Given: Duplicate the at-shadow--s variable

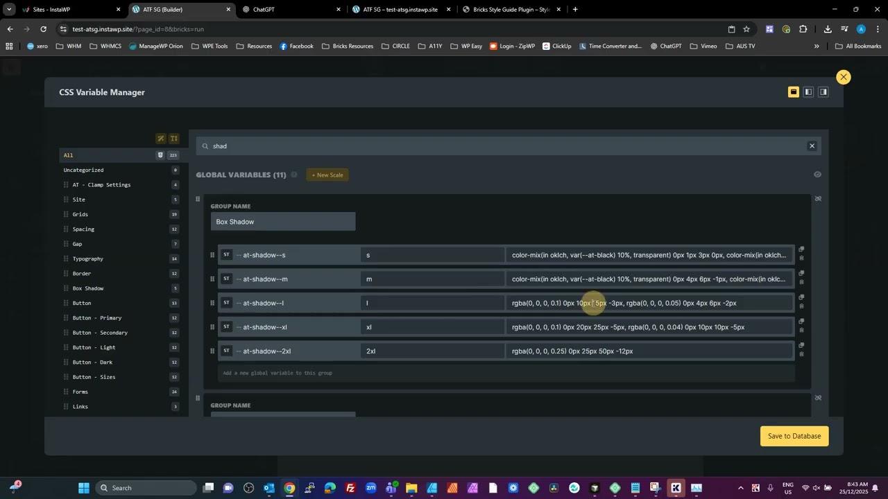Looking at the screenshot, I should [801, 249].
